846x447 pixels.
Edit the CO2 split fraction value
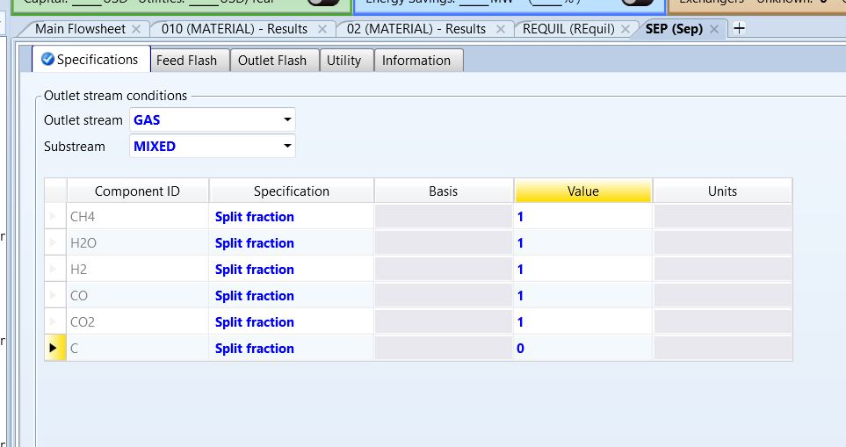(x=583, y=322)
